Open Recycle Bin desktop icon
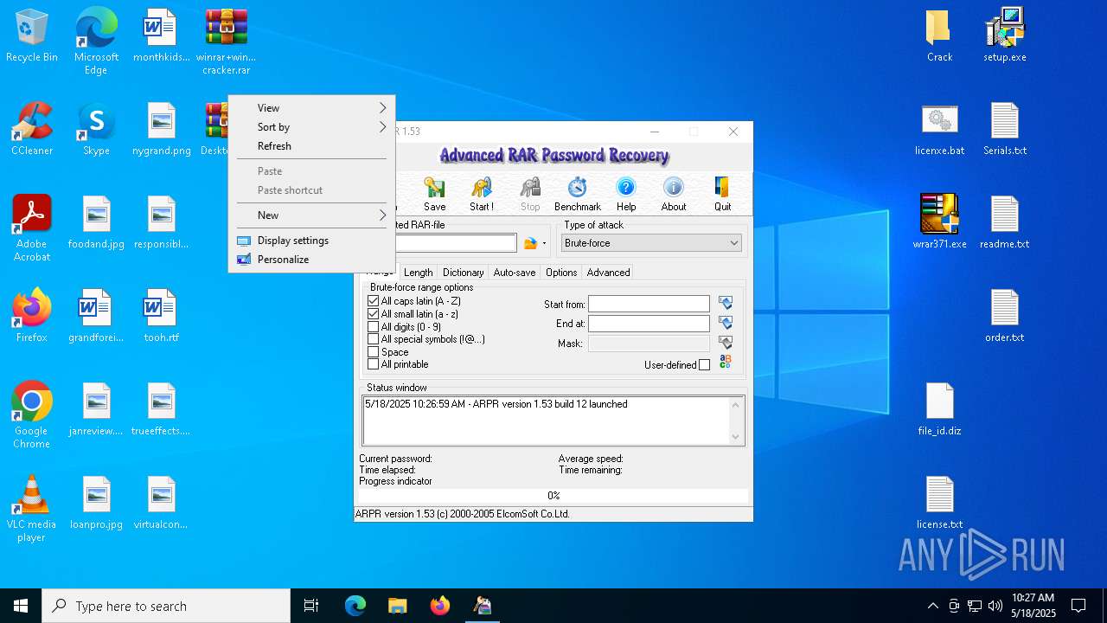The width and height of the screenshot is (1107, 623). [32, 36]
